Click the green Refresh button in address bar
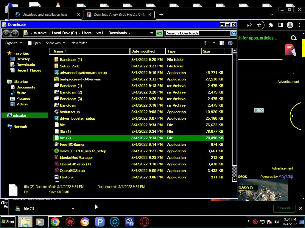 [159, 33]
